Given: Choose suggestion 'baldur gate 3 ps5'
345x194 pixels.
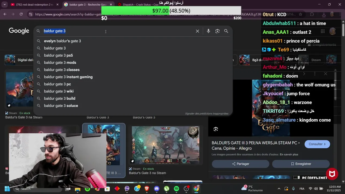Looking at the screenshot, I should (133, 55).
